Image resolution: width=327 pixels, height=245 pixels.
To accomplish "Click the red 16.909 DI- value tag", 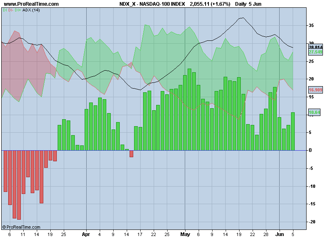I will [x=316, y=90].
